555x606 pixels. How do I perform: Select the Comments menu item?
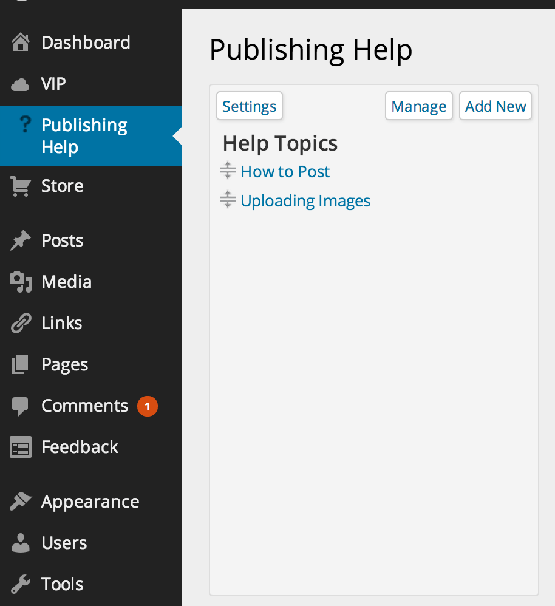(84, 405)
